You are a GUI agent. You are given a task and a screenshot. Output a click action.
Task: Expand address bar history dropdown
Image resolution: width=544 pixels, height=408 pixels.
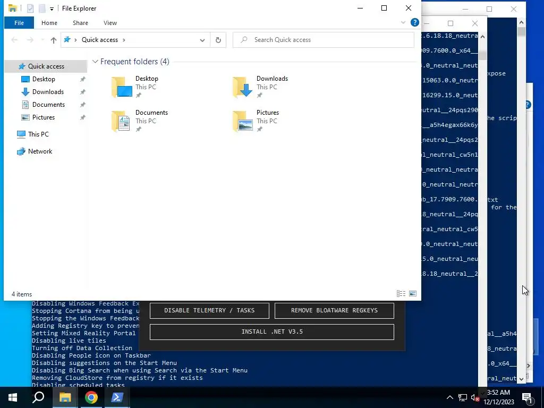click(202, 40)
